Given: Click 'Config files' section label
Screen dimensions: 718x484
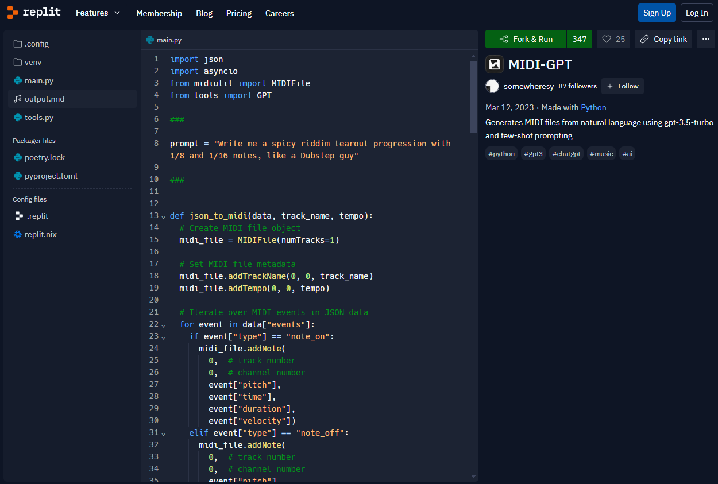Looking at the screenshot, I should (30, 199).
